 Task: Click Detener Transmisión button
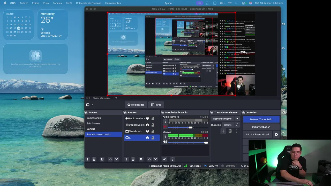point(261,119)
